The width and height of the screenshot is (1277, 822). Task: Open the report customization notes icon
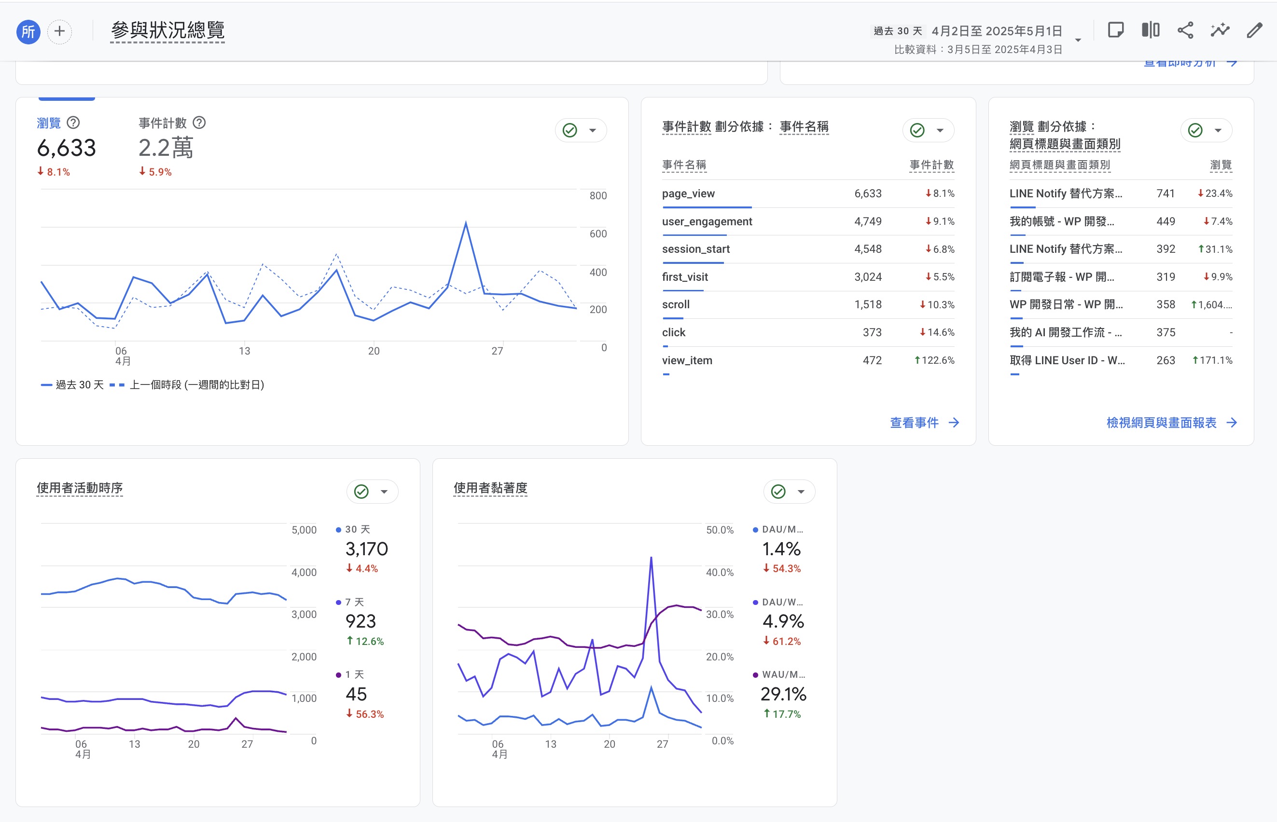click(1116, 30)
